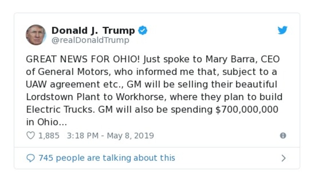Click "GREAT NEWS FOR OHIO!" in the tweet
This screenshot has height=183, width=314.
(83, 60)
